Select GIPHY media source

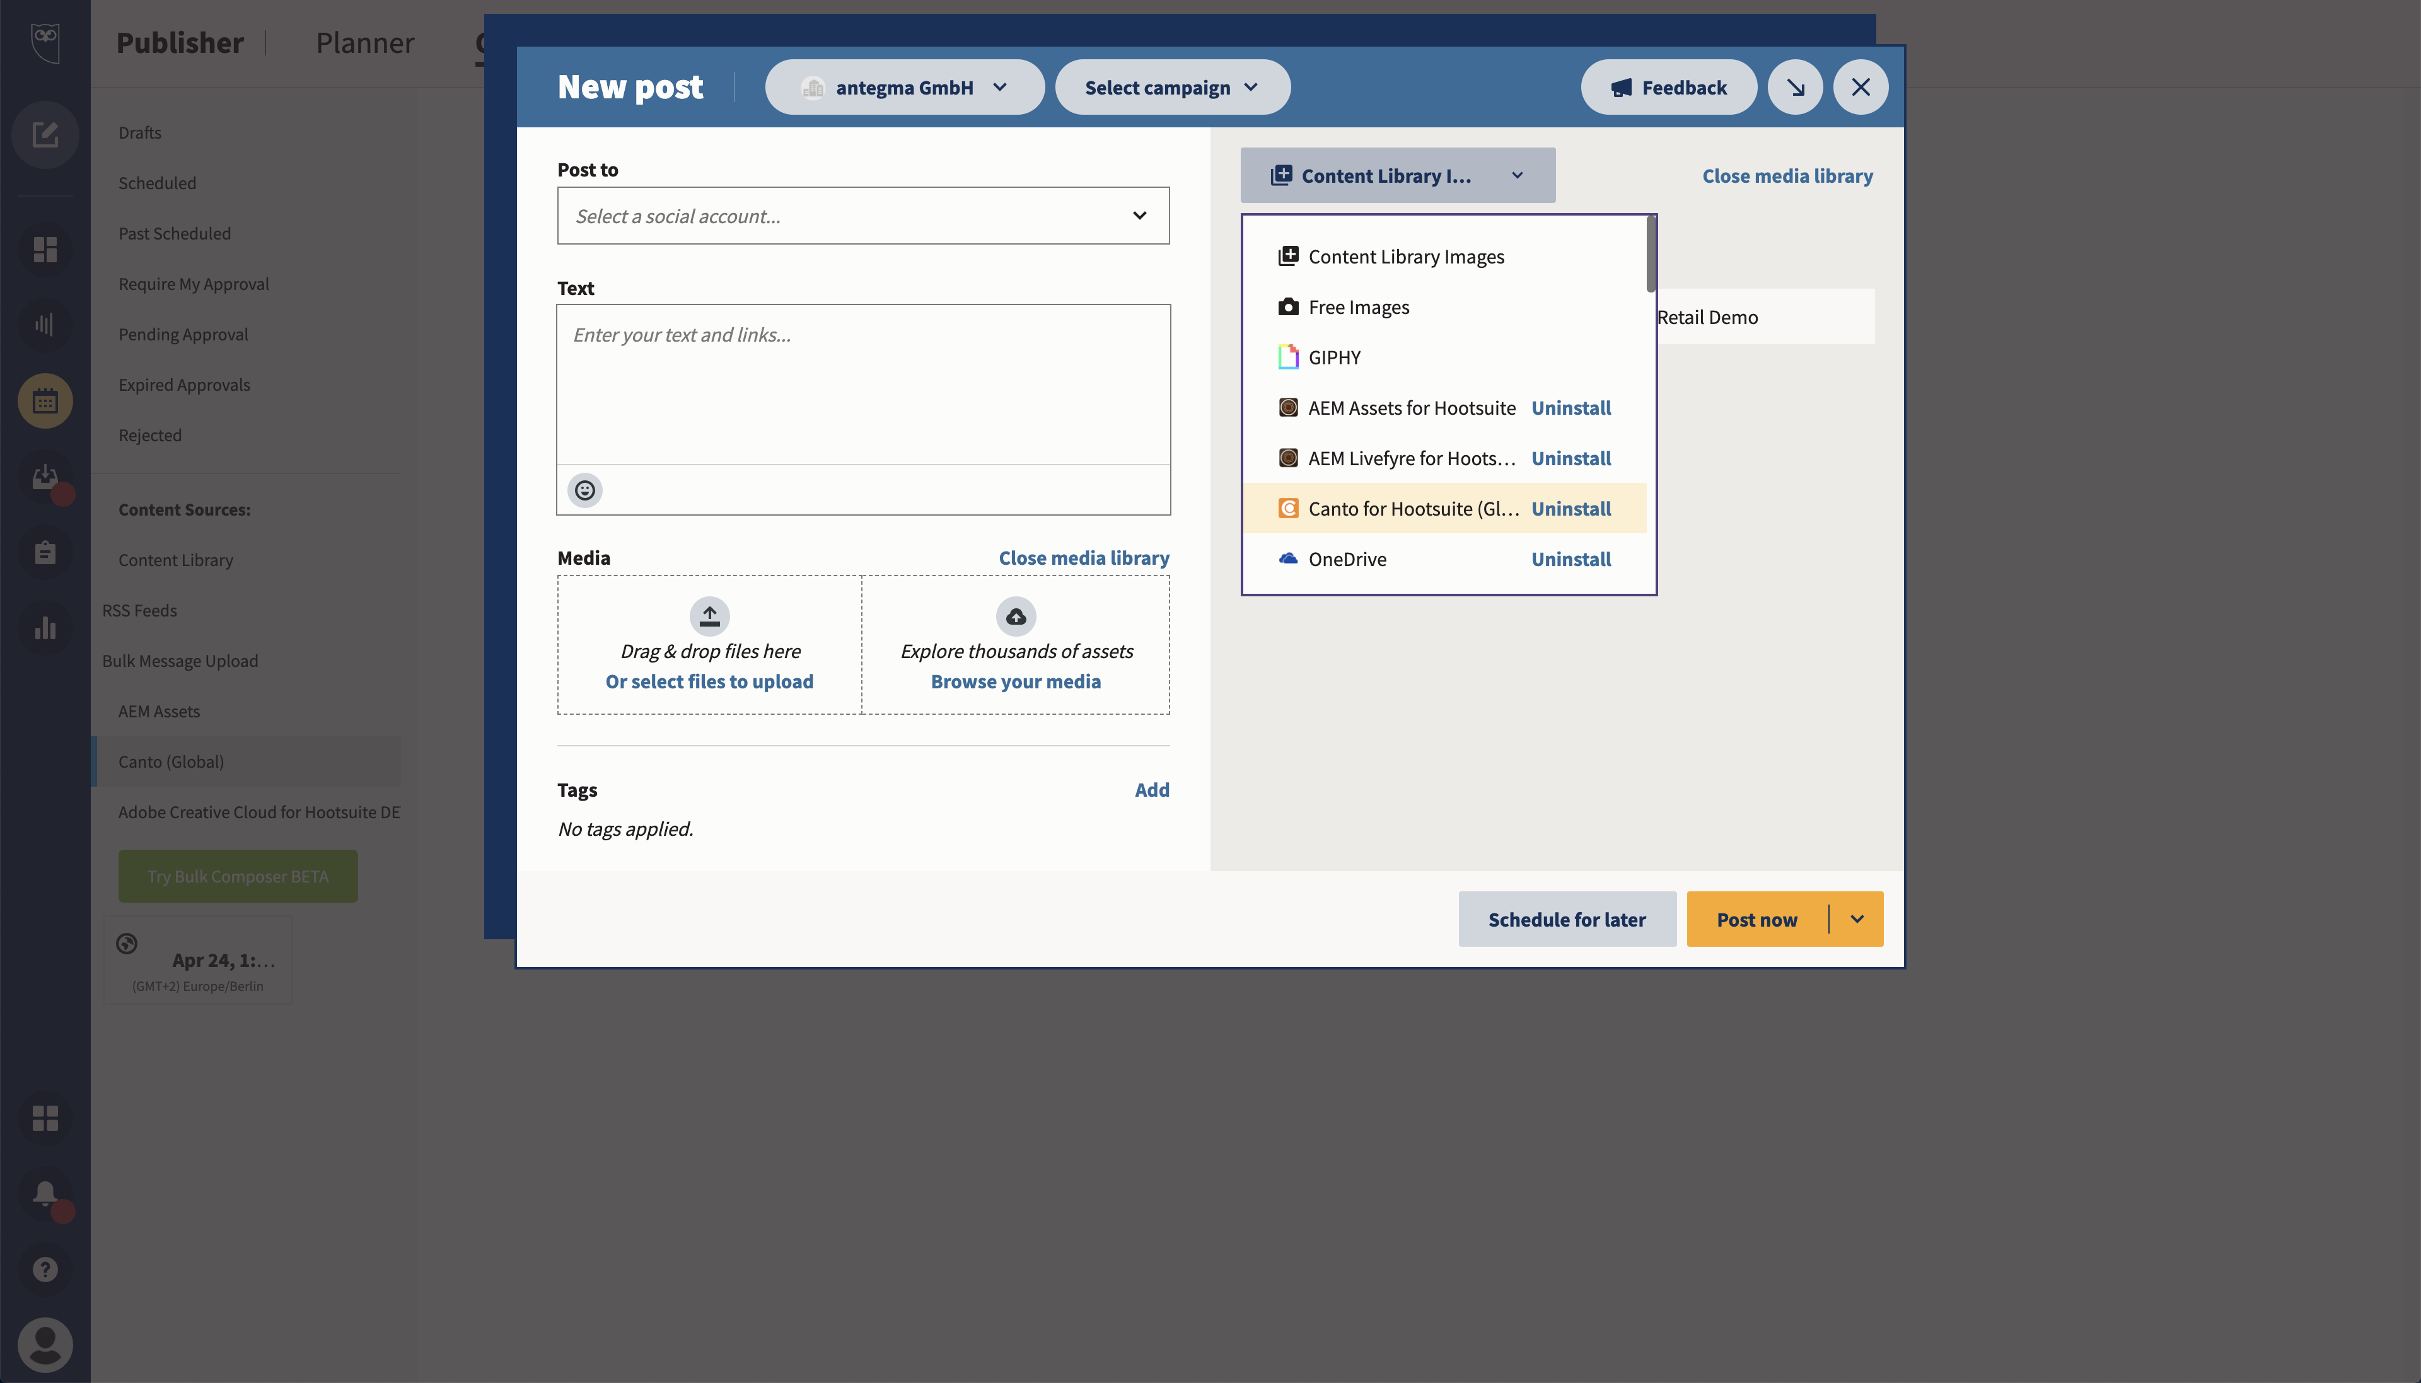[x=1444, y=357]
